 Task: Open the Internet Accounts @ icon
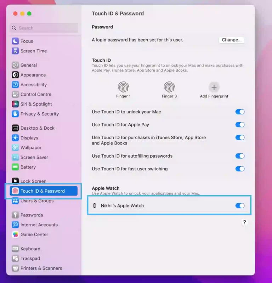click(x=15, y=225)
